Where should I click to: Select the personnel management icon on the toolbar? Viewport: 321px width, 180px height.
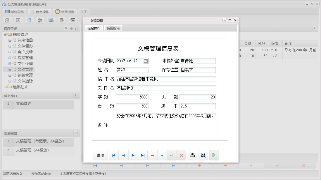point(40,20)
